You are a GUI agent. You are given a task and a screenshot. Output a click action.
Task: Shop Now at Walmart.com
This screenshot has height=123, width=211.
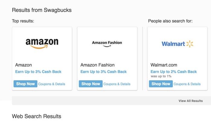pyautogui.click(x=161, y=84)
